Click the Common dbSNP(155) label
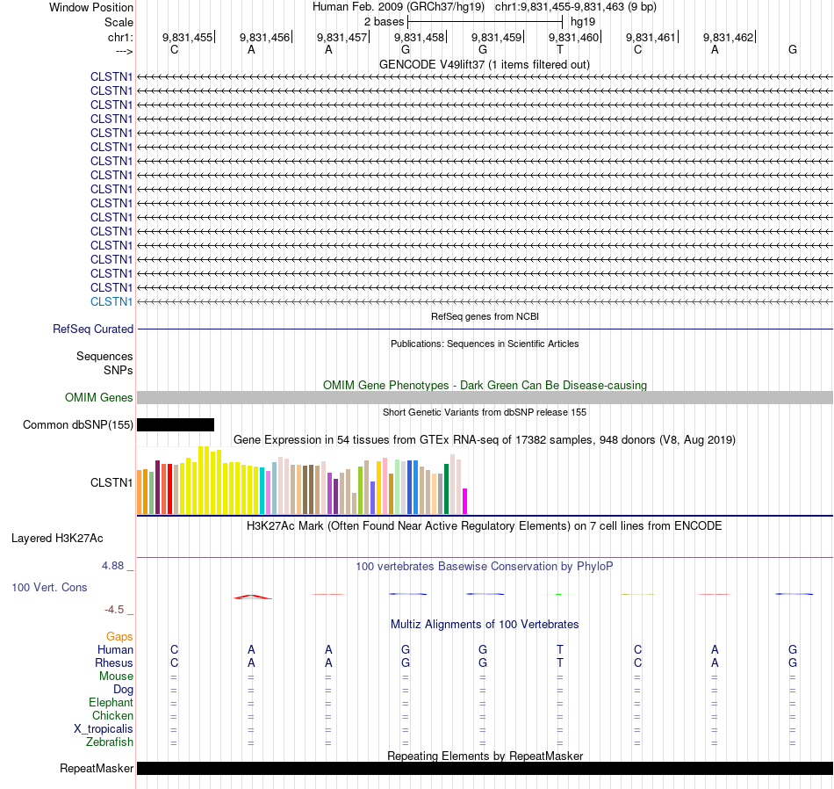 click(x=77, y=425)
